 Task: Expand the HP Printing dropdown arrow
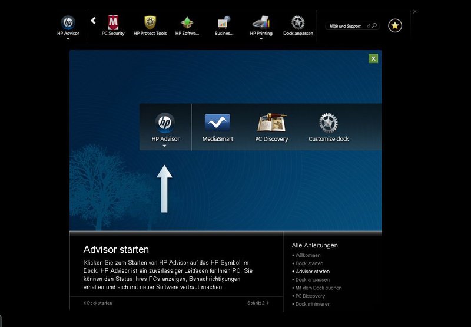(x=261, y=39)
